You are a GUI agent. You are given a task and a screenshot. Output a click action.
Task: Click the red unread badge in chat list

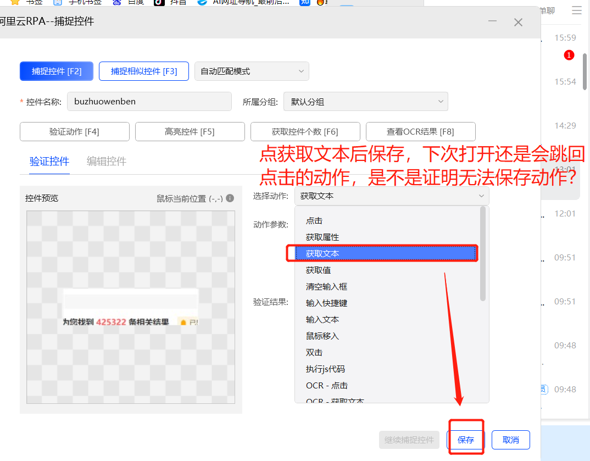click(569, 55)
